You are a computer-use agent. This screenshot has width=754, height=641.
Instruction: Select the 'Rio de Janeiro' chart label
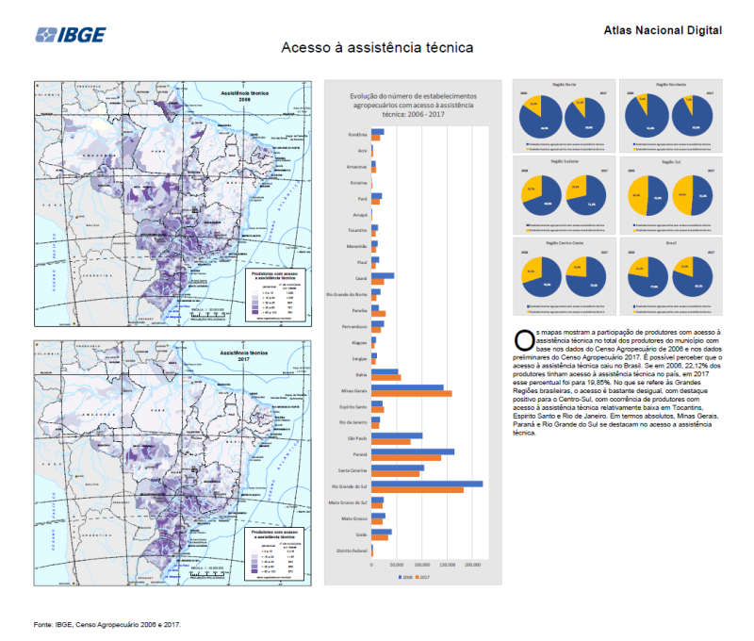click(352, 422)
